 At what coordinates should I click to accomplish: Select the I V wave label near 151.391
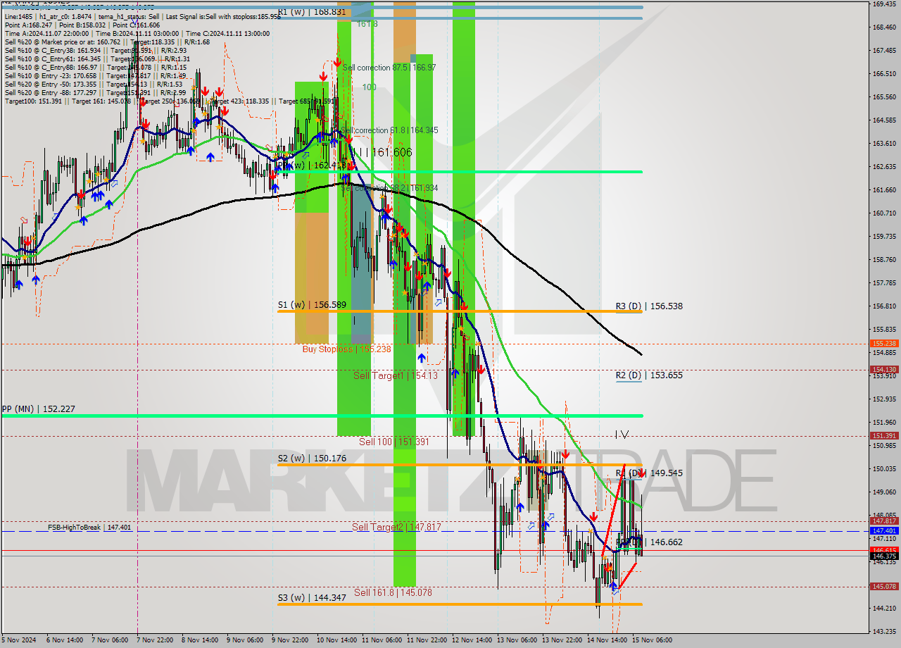click(622, 435)
